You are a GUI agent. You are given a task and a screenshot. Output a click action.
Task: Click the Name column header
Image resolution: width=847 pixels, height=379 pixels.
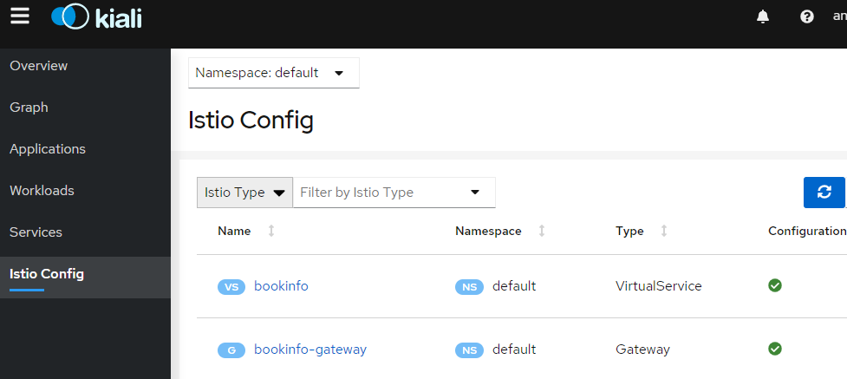click(234, 231)
